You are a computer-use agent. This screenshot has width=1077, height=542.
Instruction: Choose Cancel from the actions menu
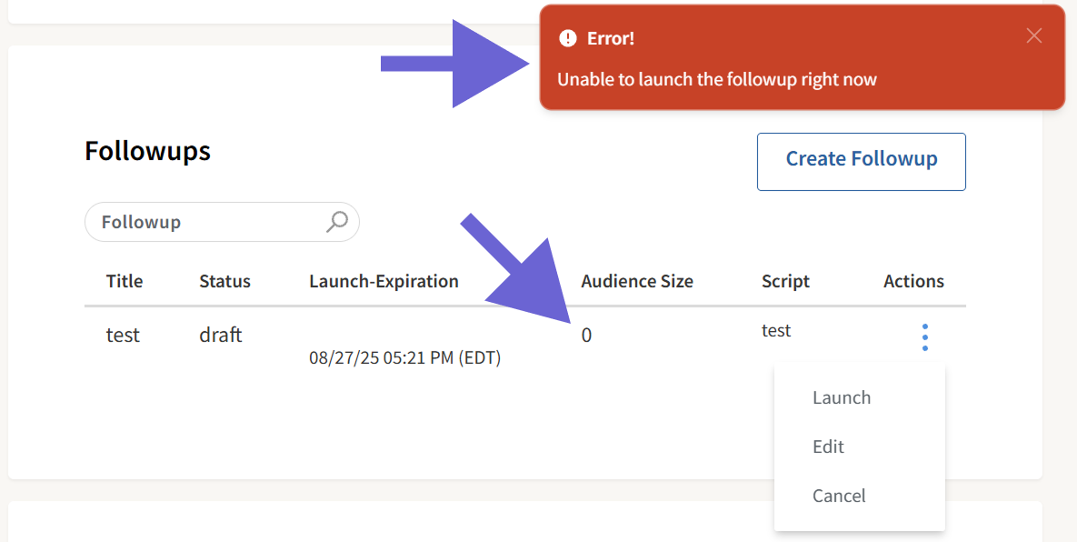tap(839, 496)
